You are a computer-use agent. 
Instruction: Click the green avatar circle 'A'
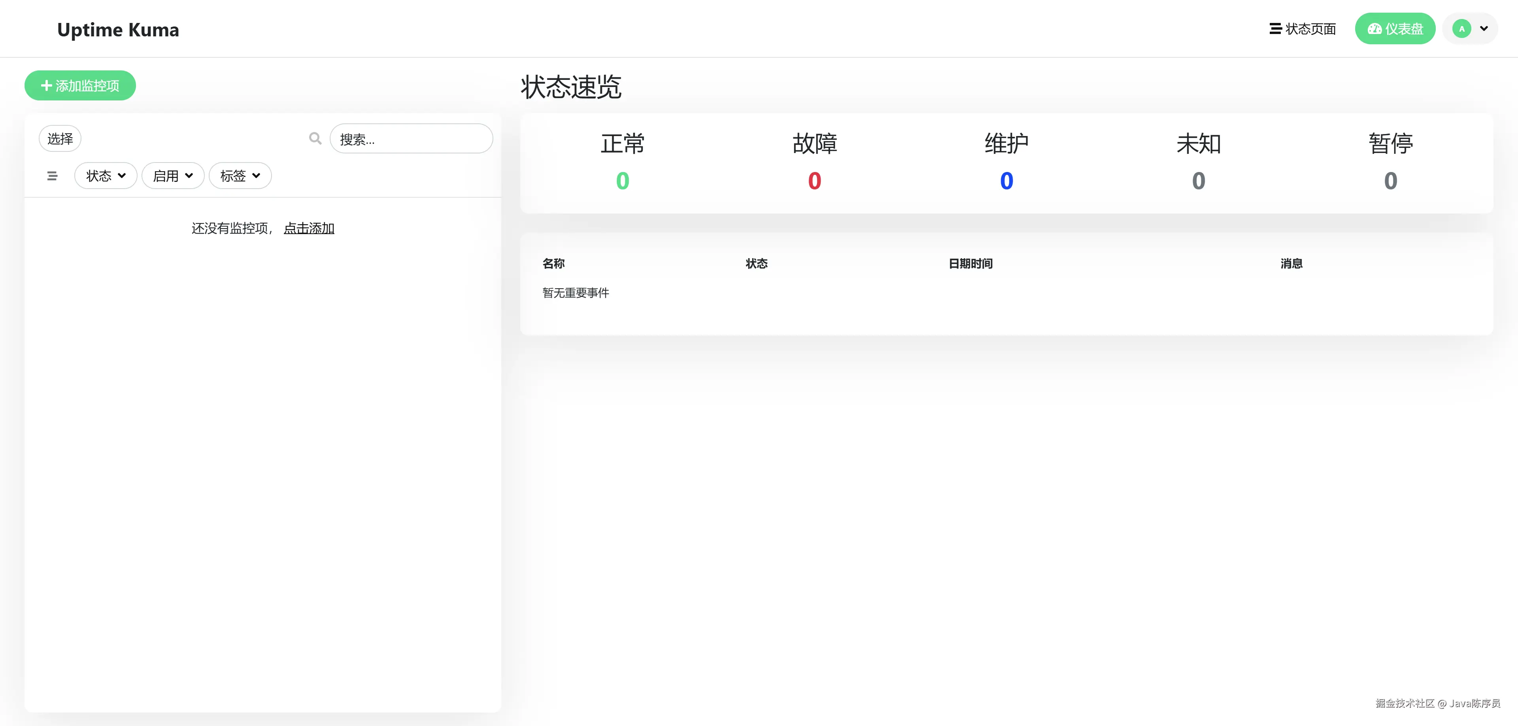pyautogui.click(x=1461, y=29)
